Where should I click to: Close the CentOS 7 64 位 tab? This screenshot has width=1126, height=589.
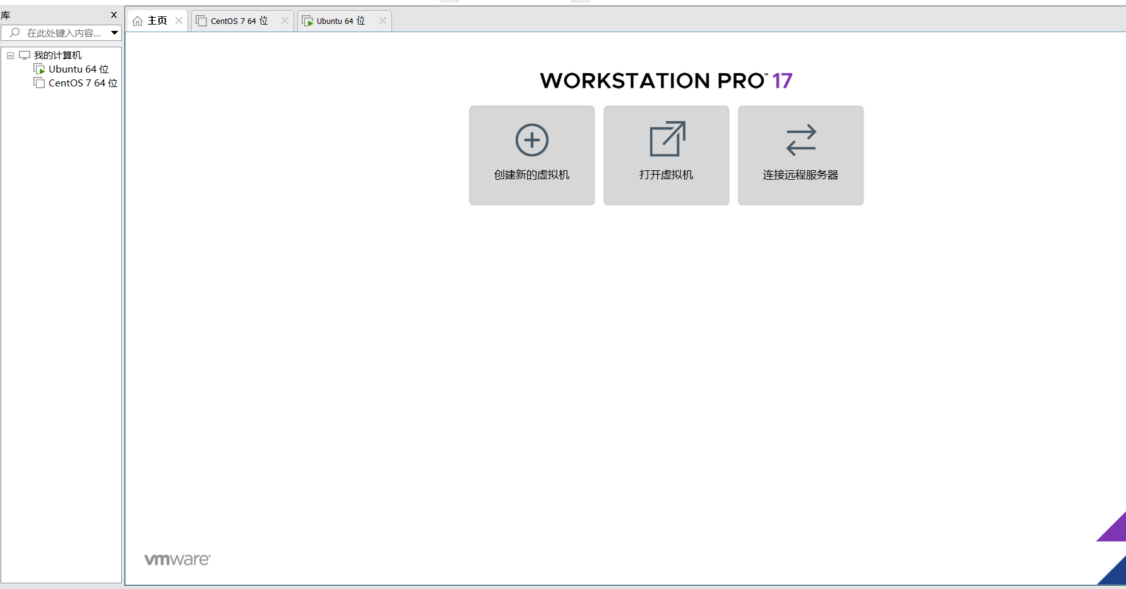click(x=285, y=21)
